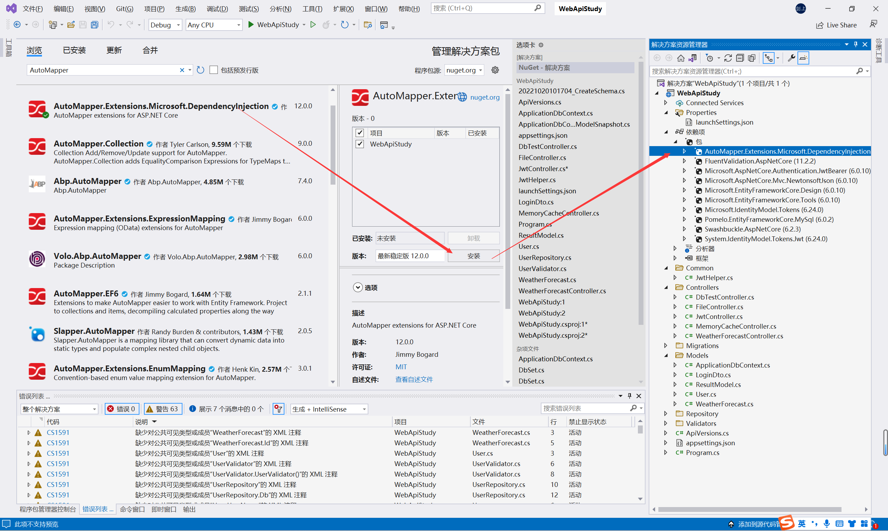Viewport: 888px width, 531px height.
Task: Open Properties wrench icon in Solution Explorer
Action: 792,58
